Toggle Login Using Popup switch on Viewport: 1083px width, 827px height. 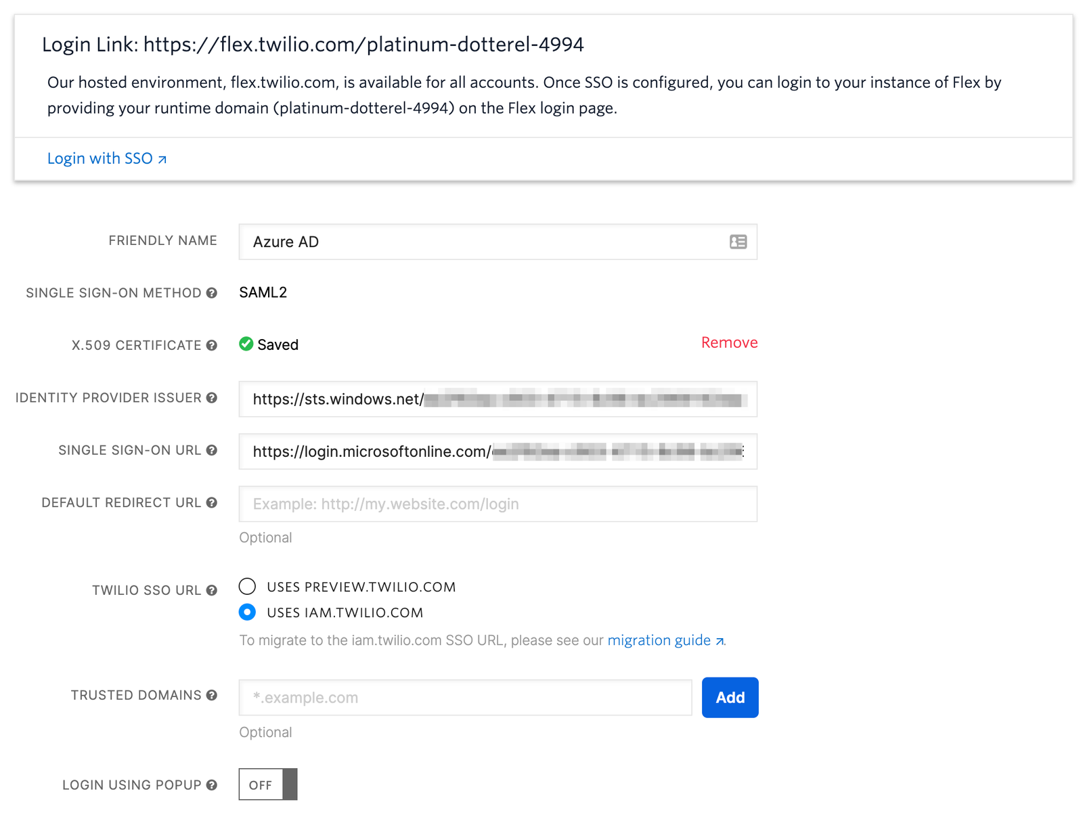point(268,784)
